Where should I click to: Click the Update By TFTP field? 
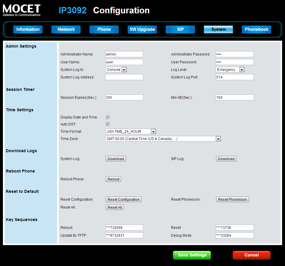[x=124, y=235]
